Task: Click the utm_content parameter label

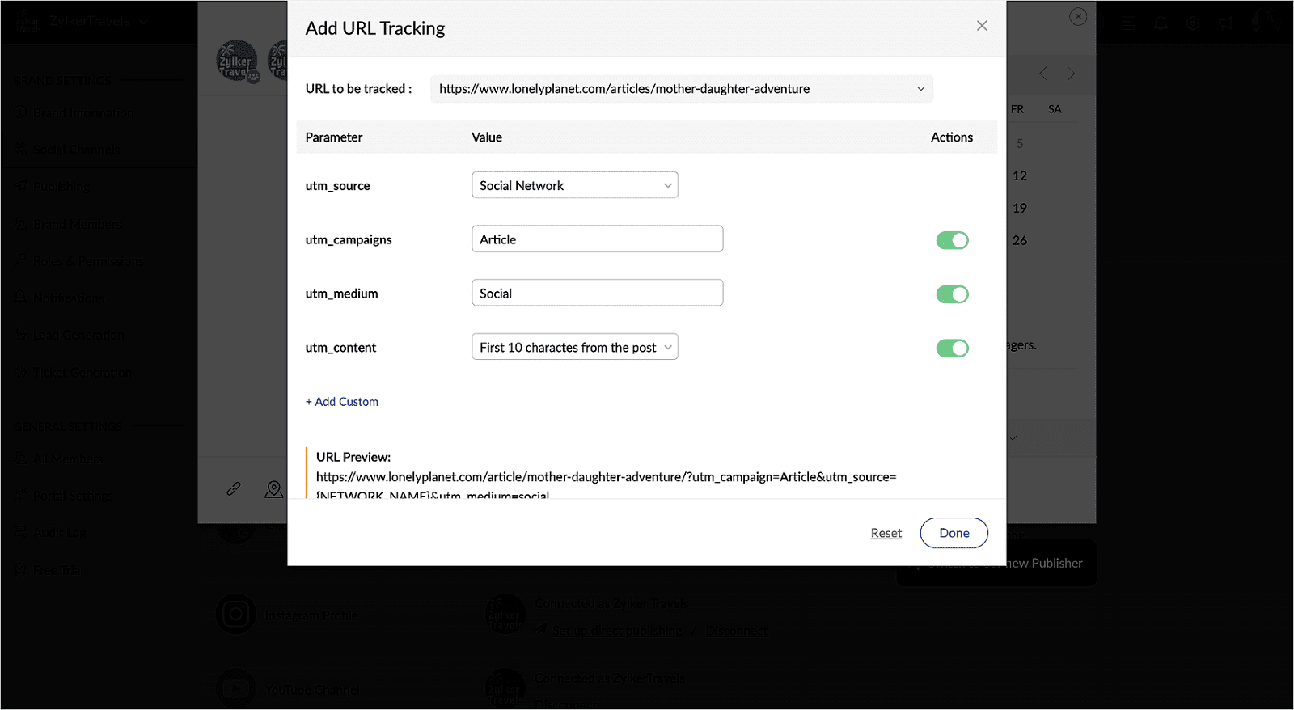Action: [x=340, y=348]
